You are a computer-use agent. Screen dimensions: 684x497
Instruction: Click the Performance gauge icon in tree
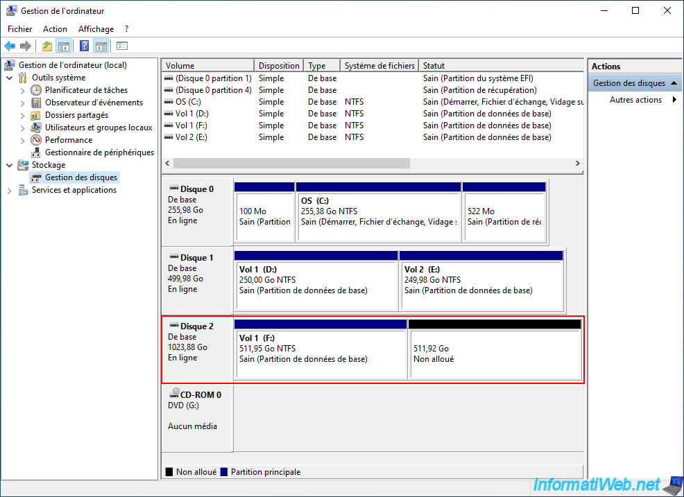click(37, 140)
